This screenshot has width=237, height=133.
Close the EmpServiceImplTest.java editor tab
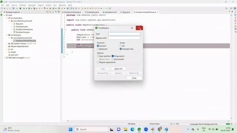click(158, 12)
